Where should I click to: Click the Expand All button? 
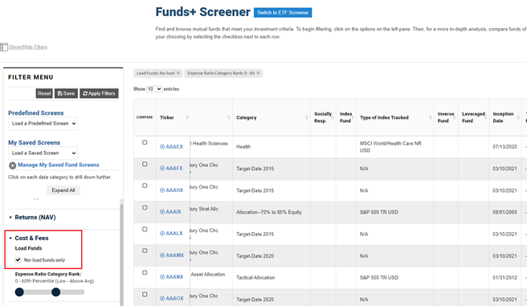click(63, 190)
